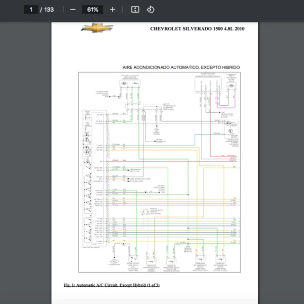Click the AIRE ACONDICIONADO AUTOMATICO diagram title
Image resolution: width=304 pixels, height=304 pixels.
click(x=181, y=67)
